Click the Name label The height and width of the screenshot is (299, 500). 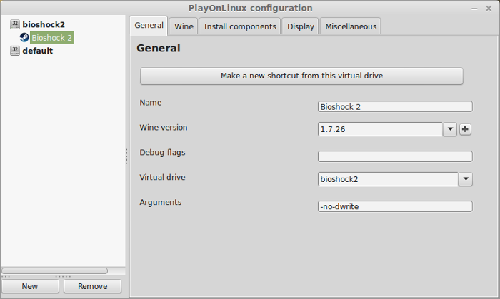[x=151, y=103]
